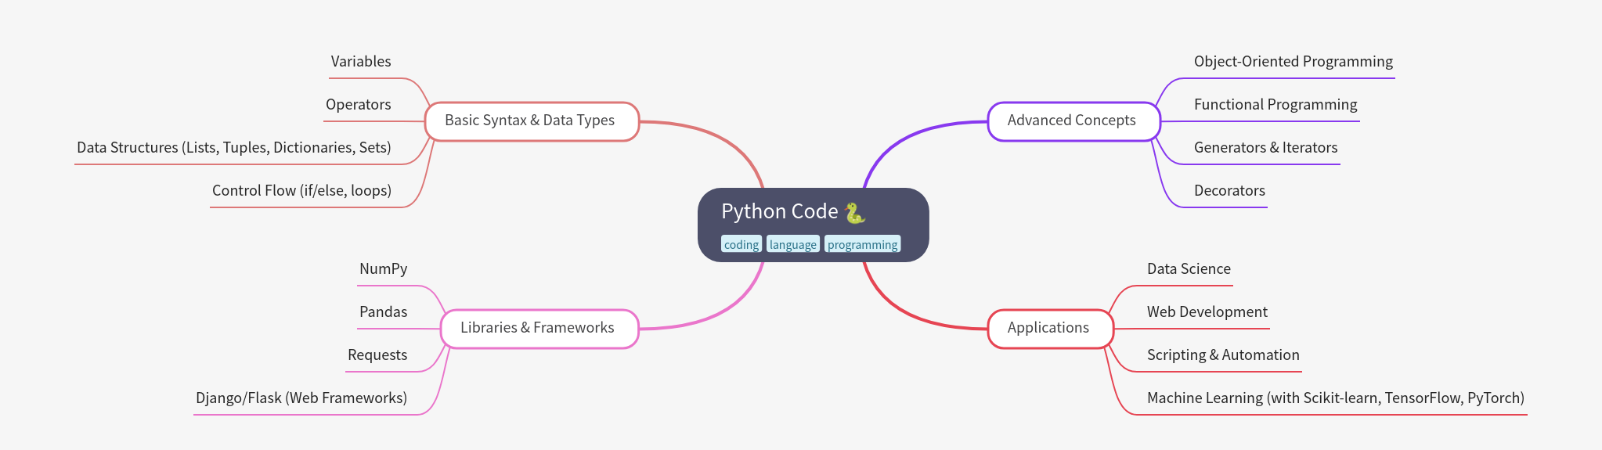Click Functional Programming leaf
Viewport: 1602px width, 450px height.
pyautogui.click(x=1275, y=104)
